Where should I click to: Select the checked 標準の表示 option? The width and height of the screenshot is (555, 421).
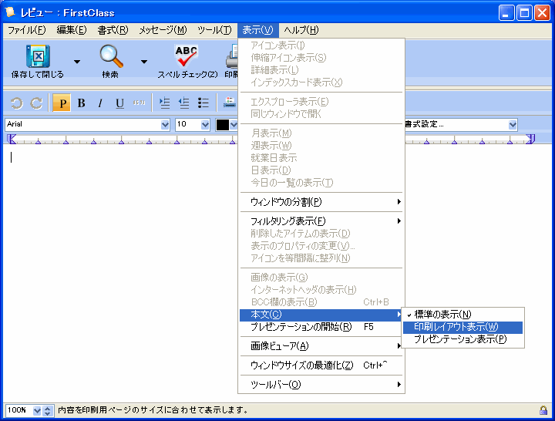(x=442, y=314)
